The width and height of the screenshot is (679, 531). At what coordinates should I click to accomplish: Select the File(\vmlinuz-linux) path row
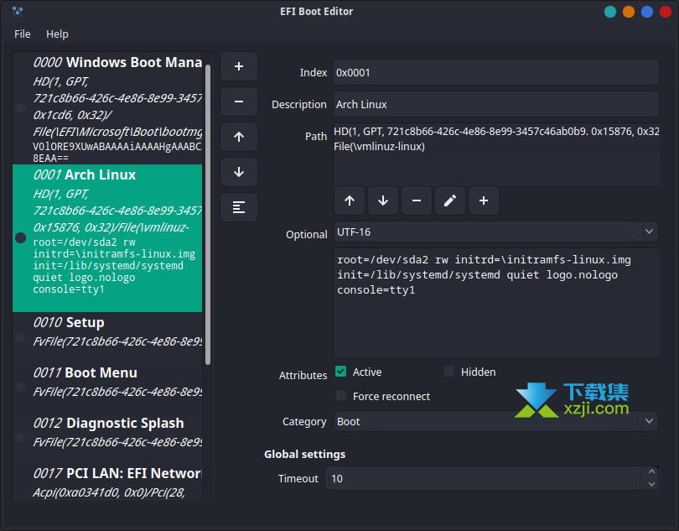click(x=496, y=147)
